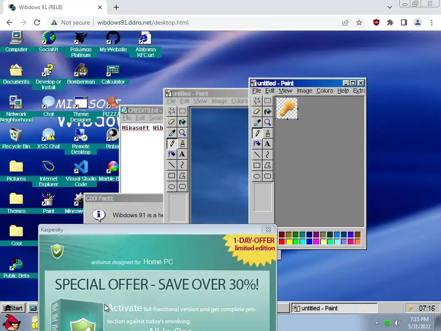The width and height of the screenshot is (441, 331).
Task: Select the Text tool in active Paint
Action: [267, 144]
